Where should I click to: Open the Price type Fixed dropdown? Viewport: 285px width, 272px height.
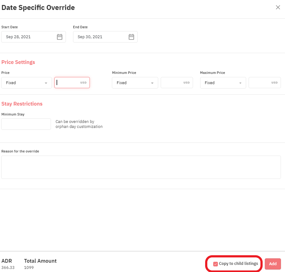click(26, 83)
